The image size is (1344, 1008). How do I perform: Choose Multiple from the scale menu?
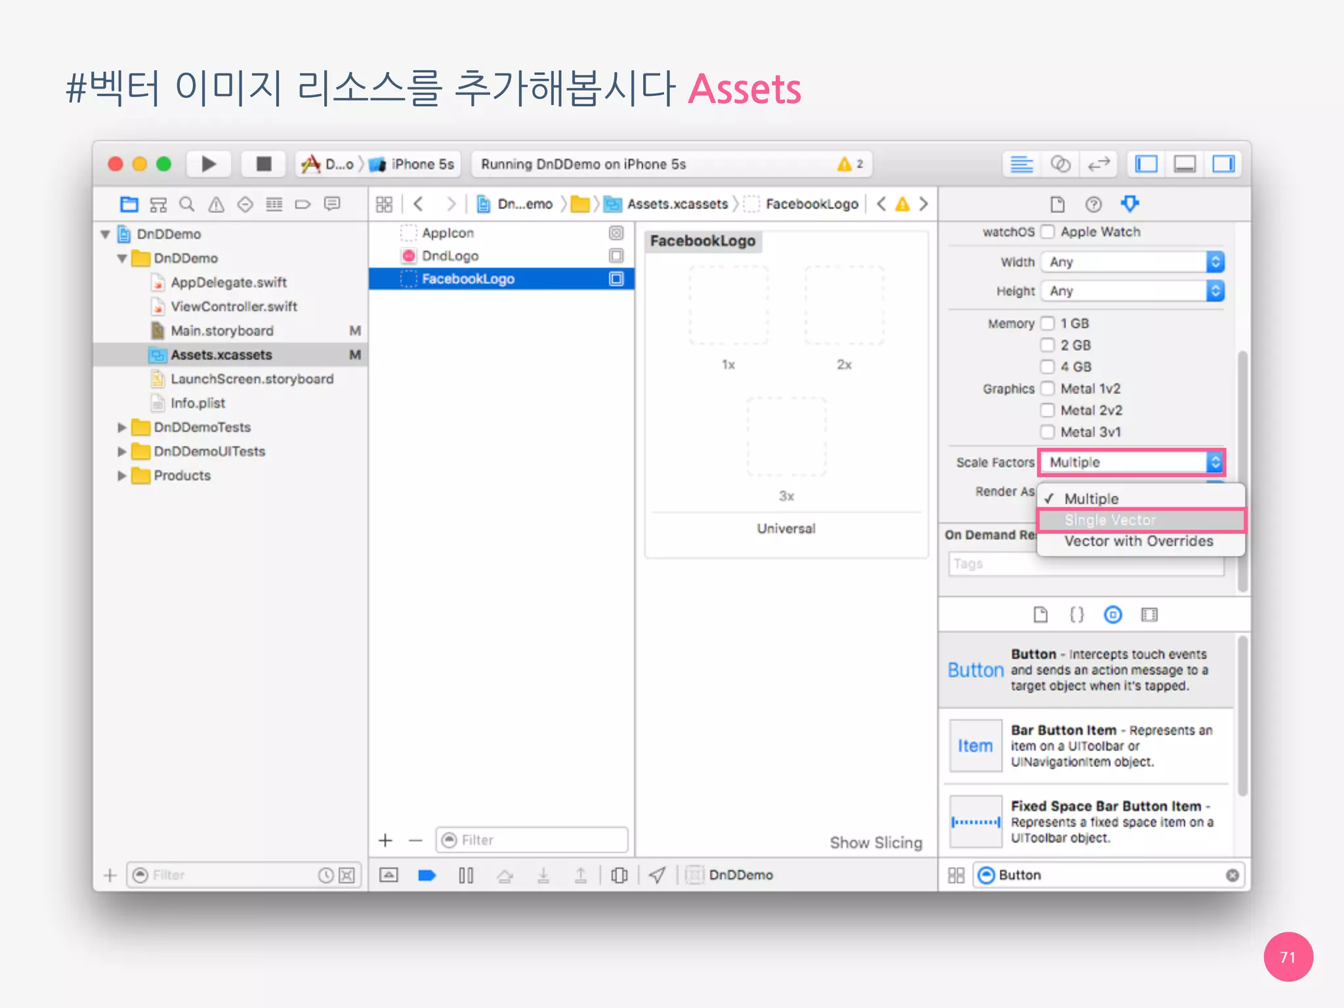(x=1141, y=499)
